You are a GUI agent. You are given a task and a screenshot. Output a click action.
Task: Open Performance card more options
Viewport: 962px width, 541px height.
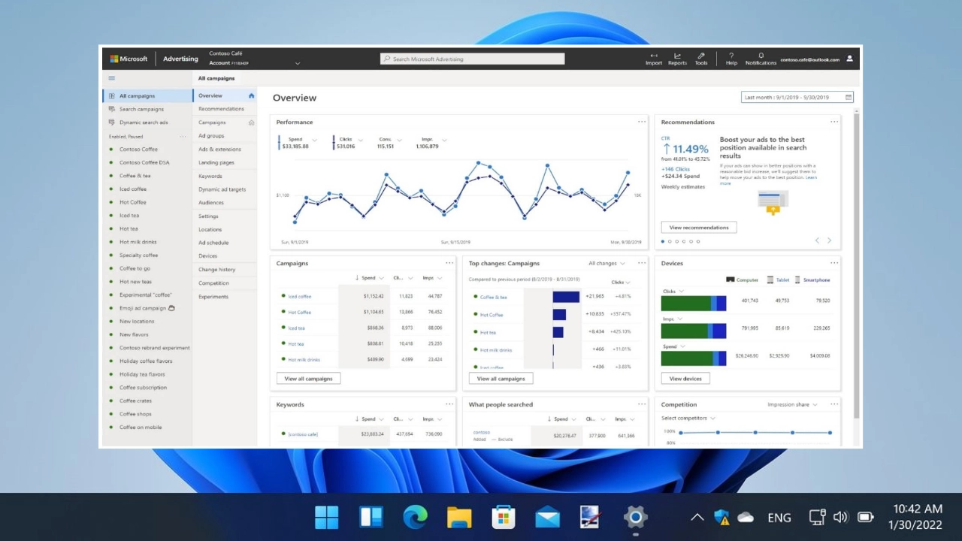tap(642, 122)
